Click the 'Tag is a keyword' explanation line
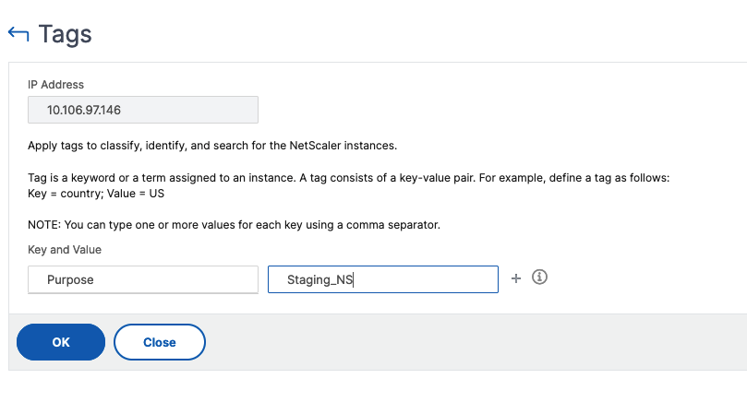Screen dimensions: 747x402 pyautogui.click(x=349, y=178)
